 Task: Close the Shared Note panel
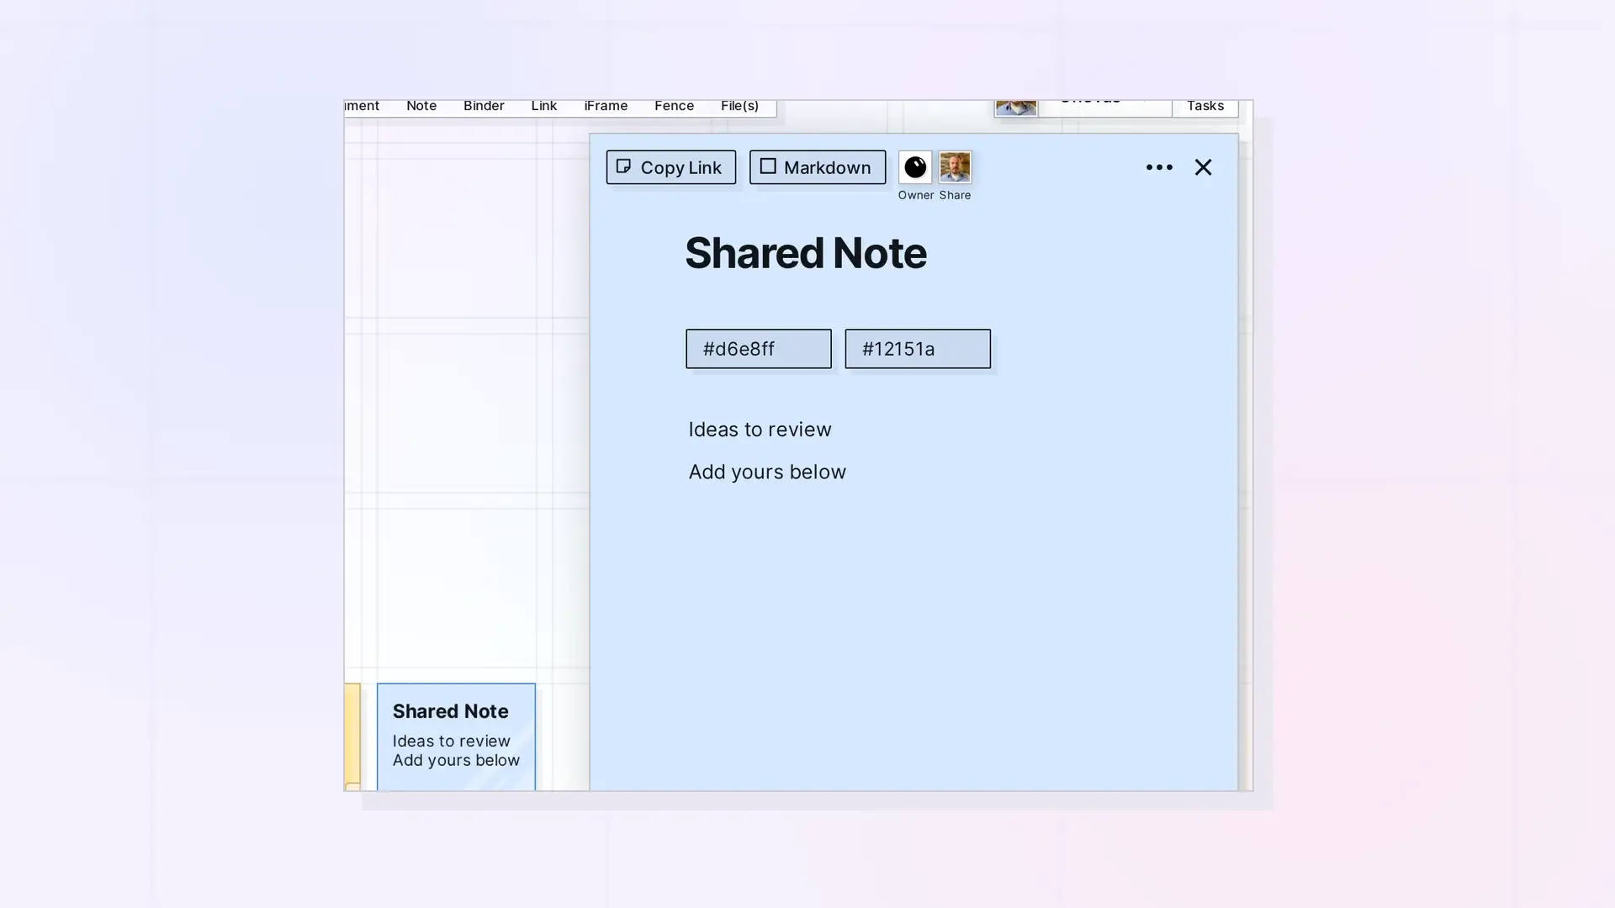click(1203, 167)
